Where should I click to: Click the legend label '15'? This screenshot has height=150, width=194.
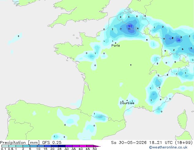(x=45, y=149)
